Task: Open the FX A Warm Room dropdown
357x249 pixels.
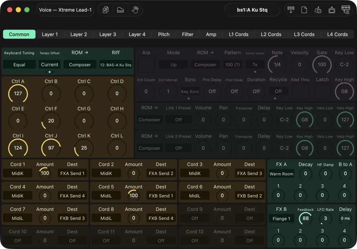Action: pyautogui.click(x=281, y=174)
